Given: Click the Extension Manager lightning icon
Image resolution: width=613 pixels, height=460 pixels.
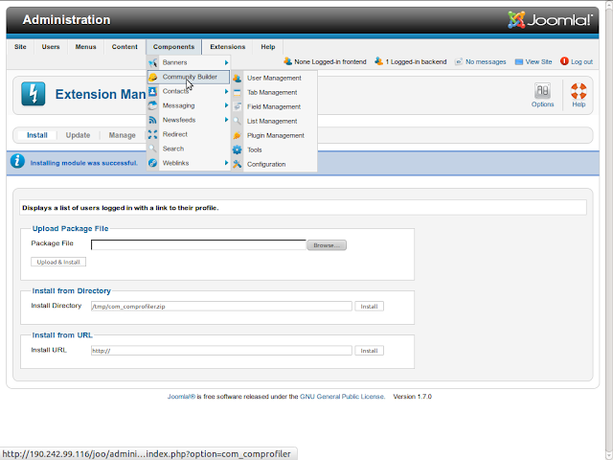Looking at the screenshot, I should click(34, 94).
